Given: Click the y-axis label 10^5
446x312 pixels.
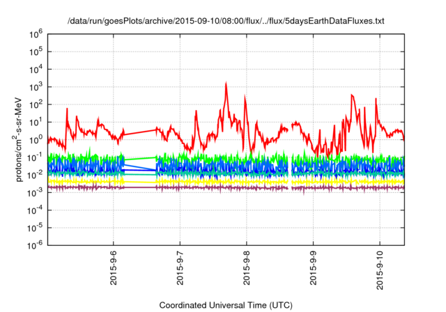Looking at the screenshot, I should 36,52.
